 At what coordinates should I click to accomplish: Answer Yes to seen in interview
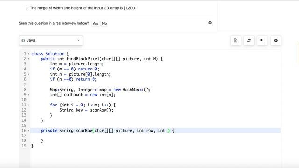tap(95, 24)
